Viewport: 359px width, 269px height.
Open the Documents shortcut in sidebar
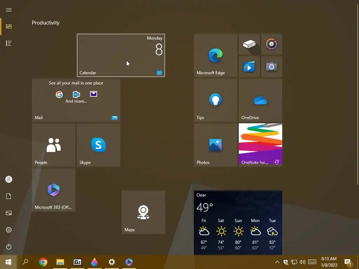pos(9,196)
